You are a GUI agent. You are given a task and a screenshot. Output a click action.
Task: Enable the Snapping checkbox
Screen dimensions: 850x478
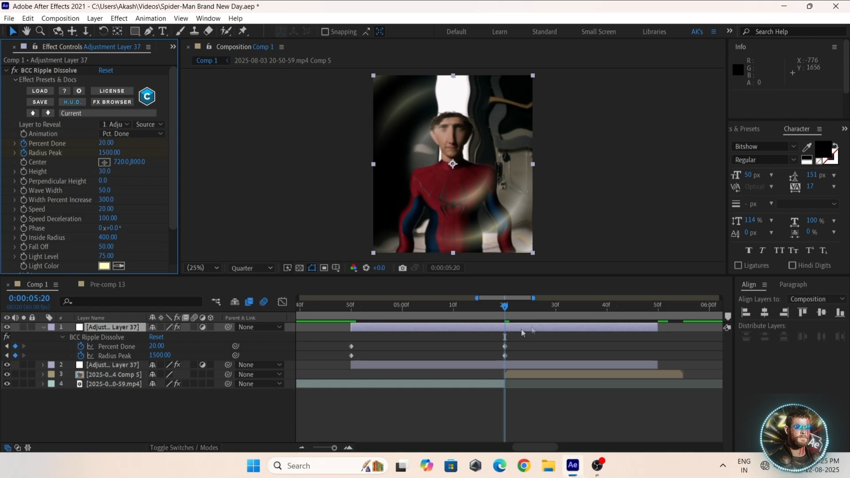tap(325, 32)
